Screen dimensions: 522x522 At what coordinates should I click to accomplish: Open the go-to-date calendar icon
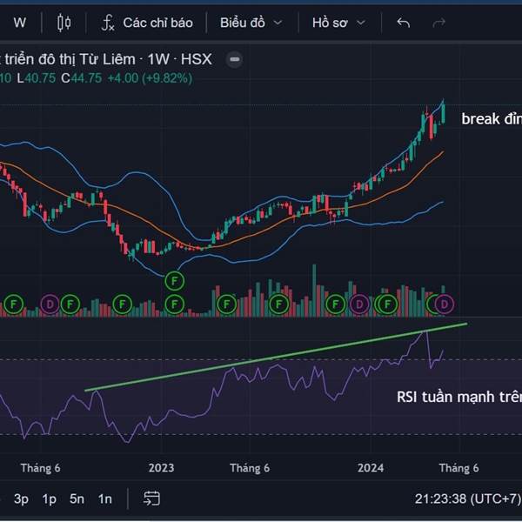tap(151, 499)
